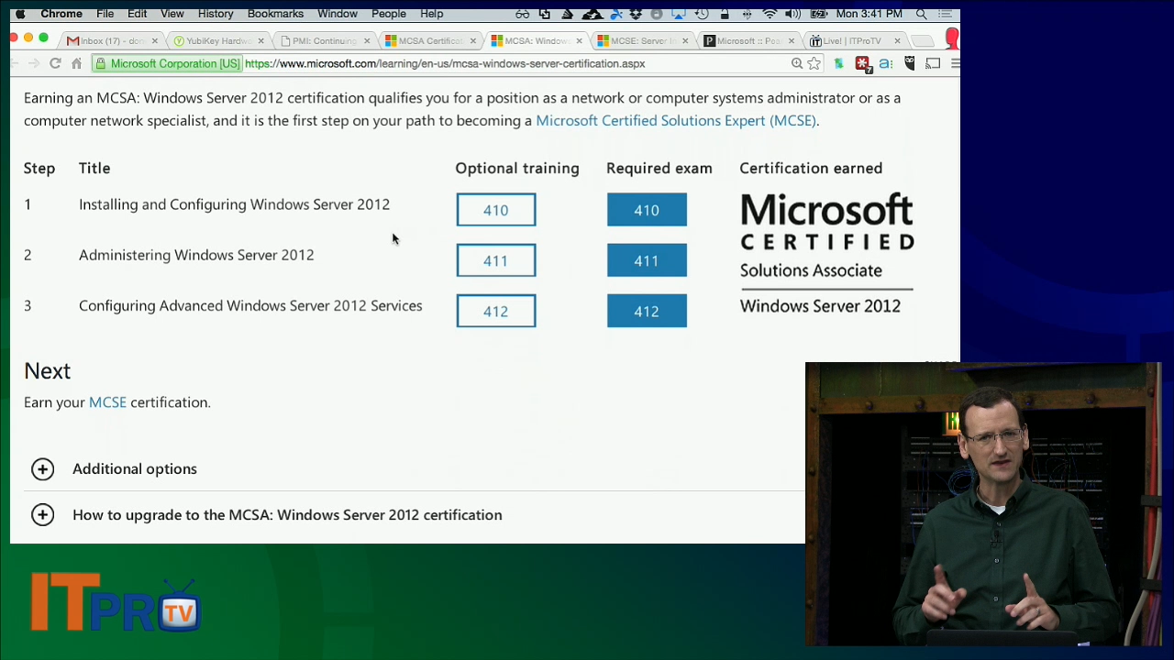
Task: Switch to the Gmail Inbox tab
Action: [x=112, y=40]
